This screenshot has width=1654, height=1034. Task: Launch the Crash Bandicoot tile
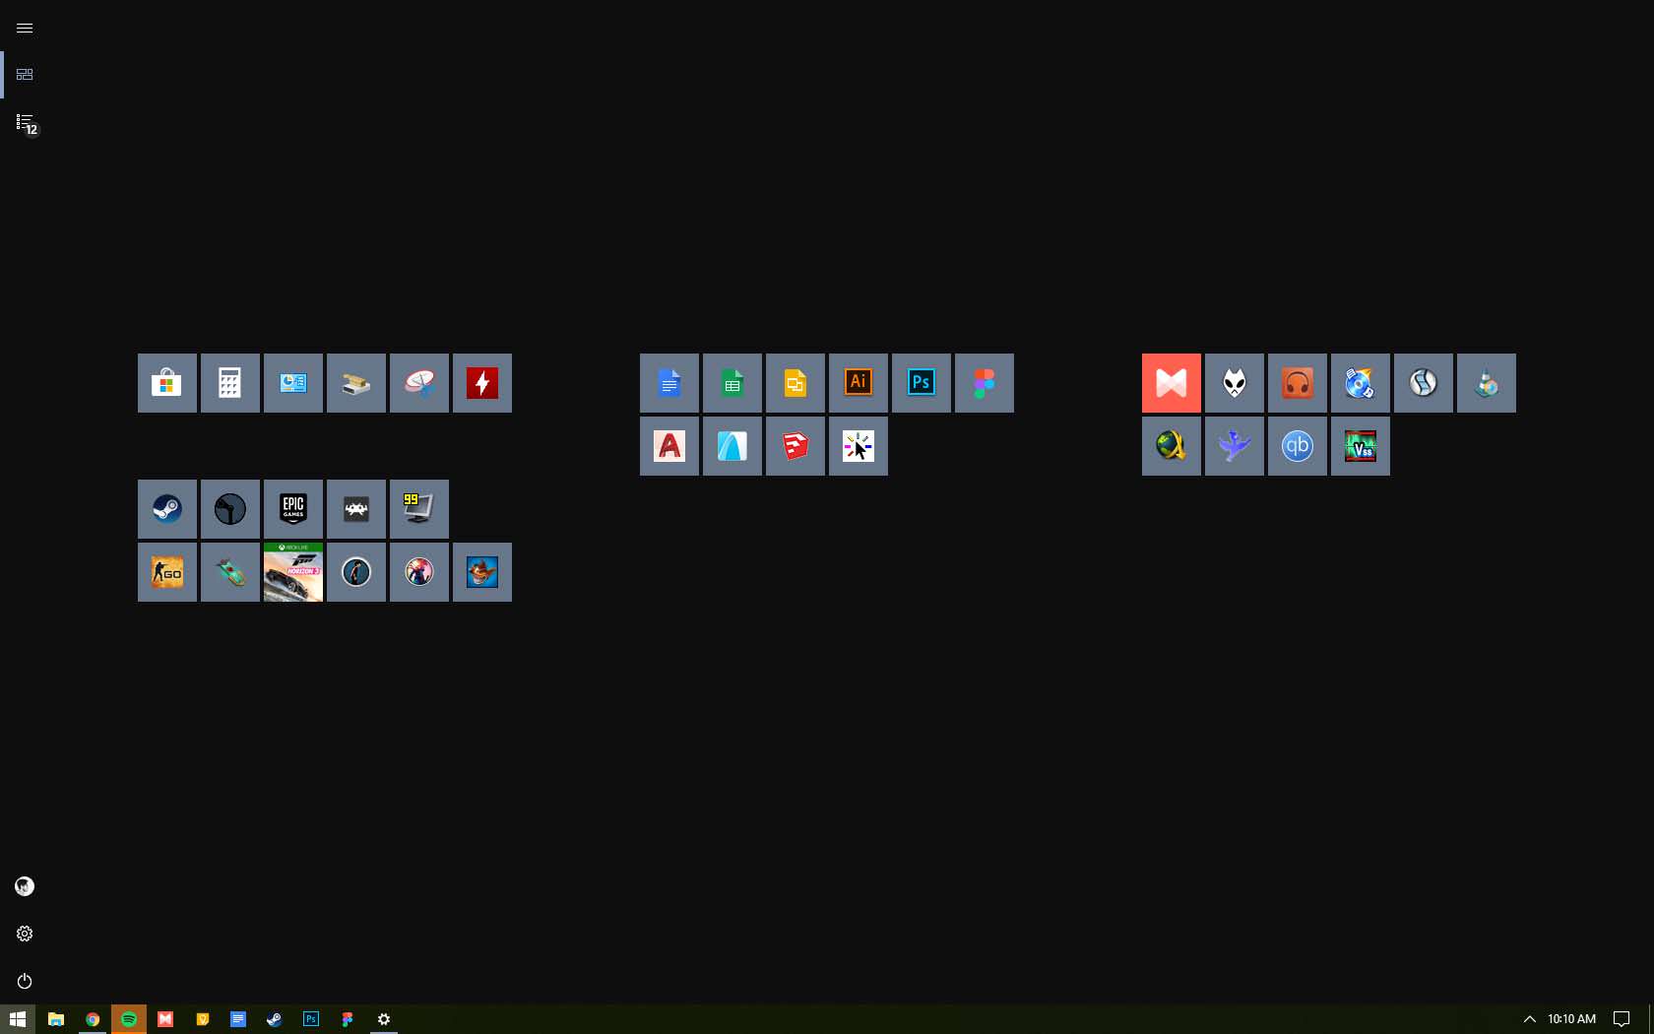click(482, 572)
